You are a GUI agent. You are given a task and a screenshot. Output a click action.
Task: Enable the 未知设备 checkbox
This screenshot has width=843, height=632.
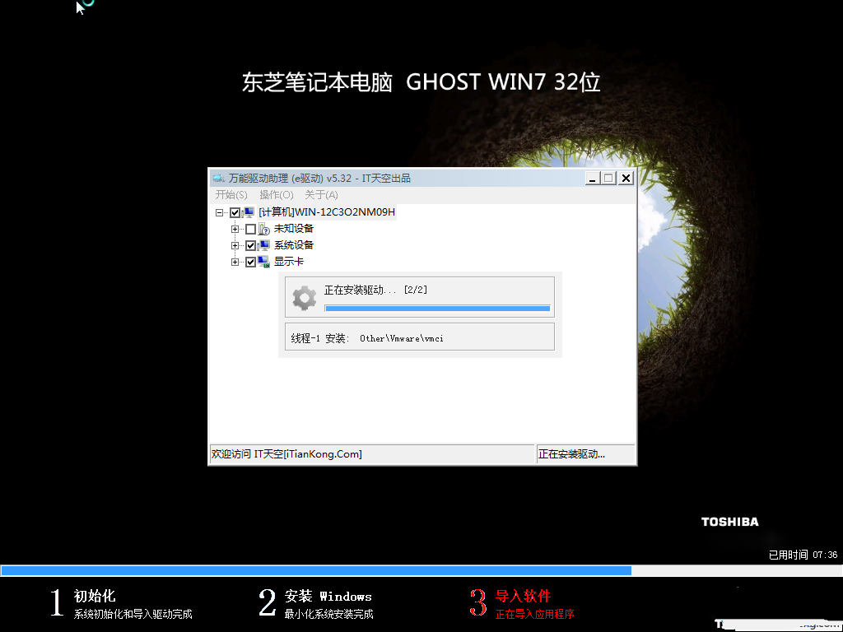(x=251, y=229)
